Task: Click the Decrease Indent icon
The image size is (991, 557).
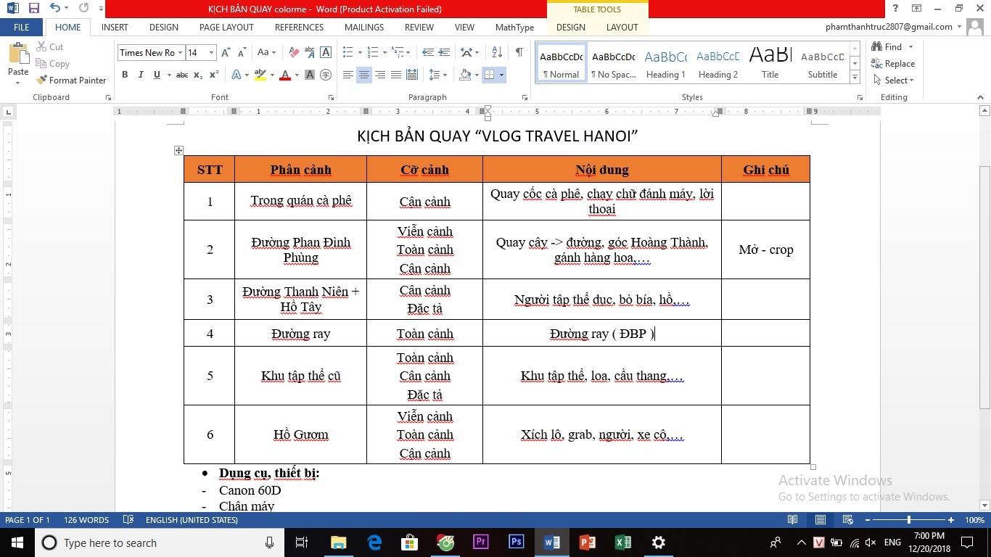Action: coord(428,52)
